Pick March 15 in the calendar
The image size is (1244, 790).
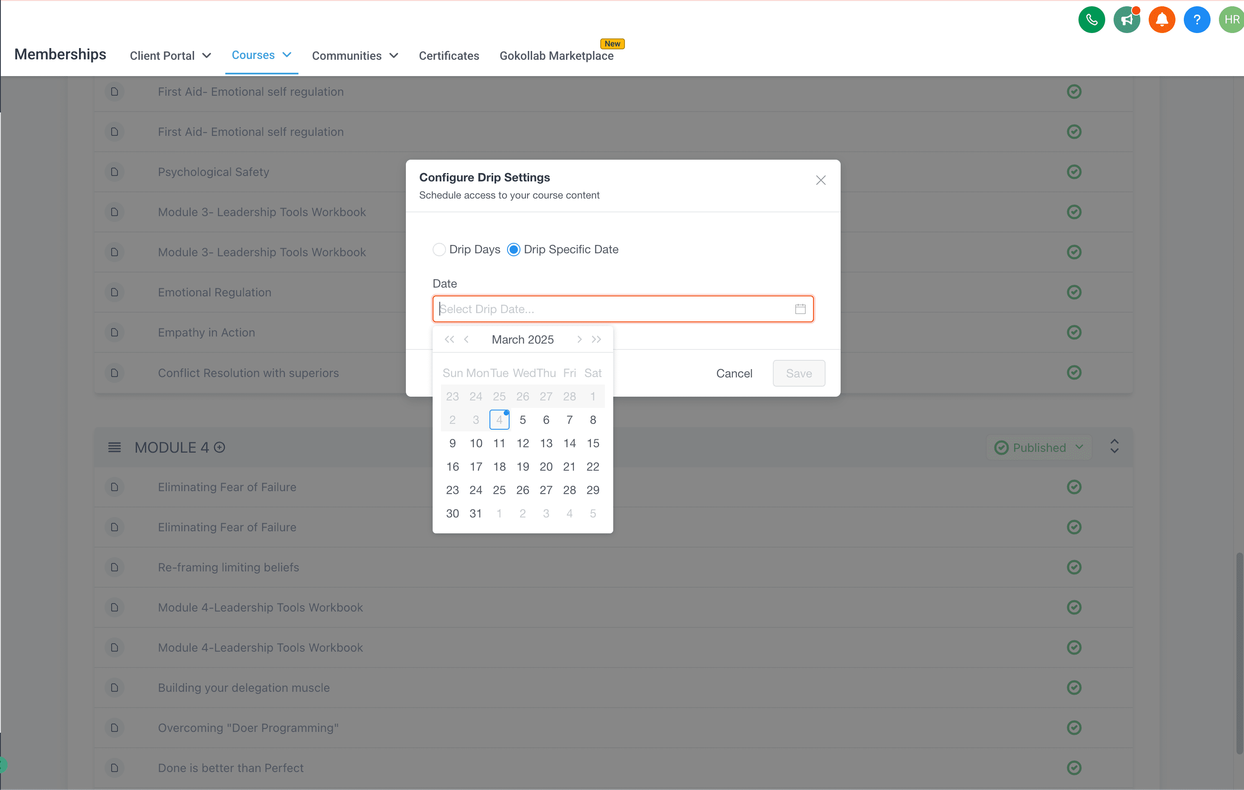pos(593,443)
